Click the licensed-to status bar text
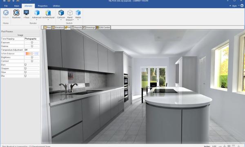This screenshot has height=147, width=245. (x=26, y=146)
